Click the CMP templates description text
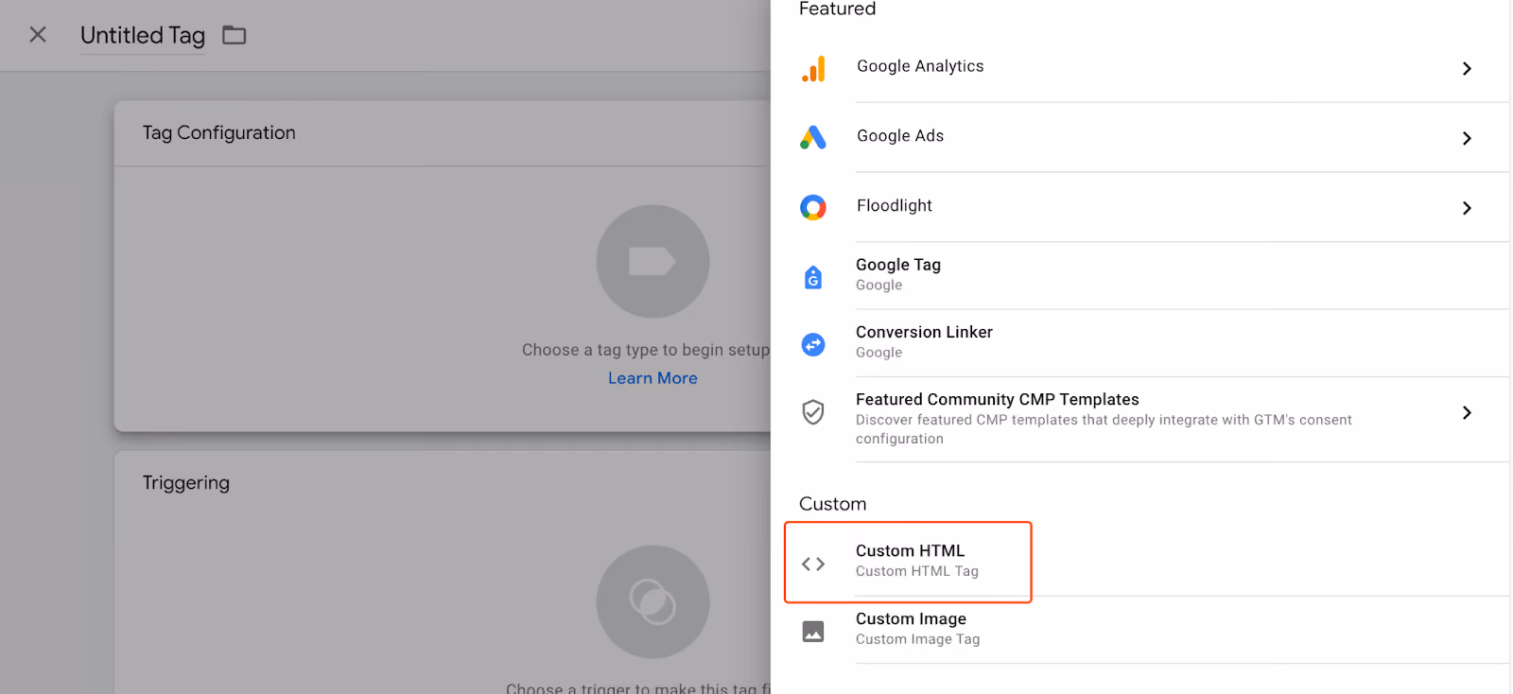 tap(1104, 429)
